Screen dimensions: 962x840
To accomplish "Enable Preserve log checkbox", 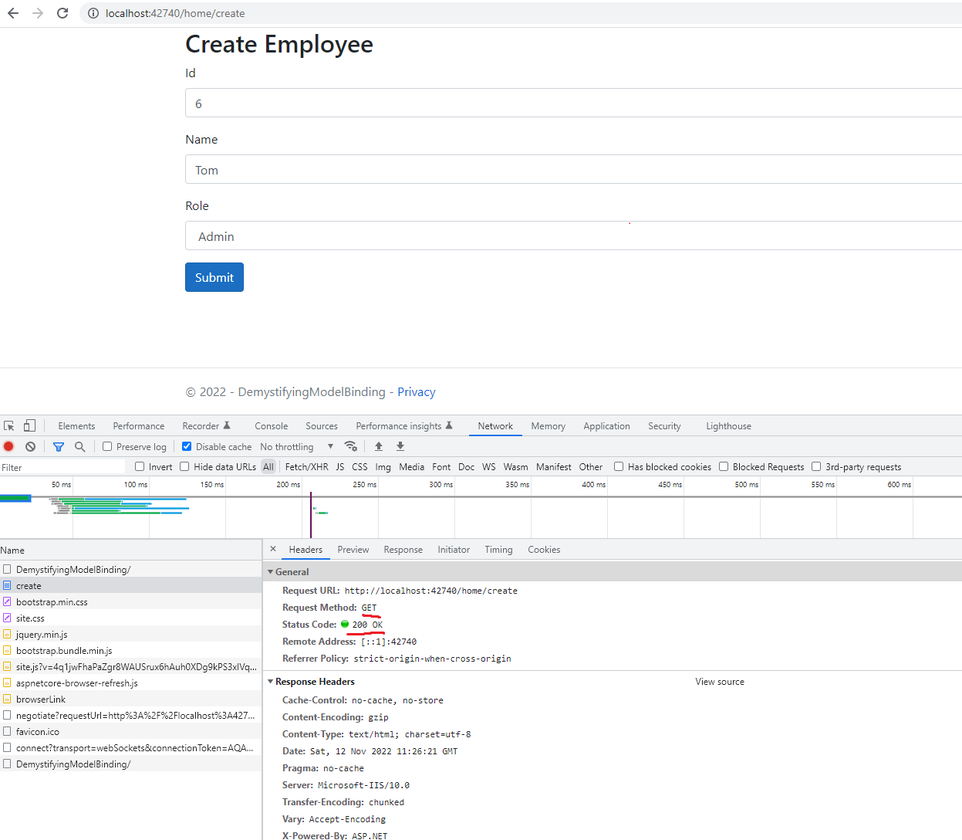I will point(108,446).
